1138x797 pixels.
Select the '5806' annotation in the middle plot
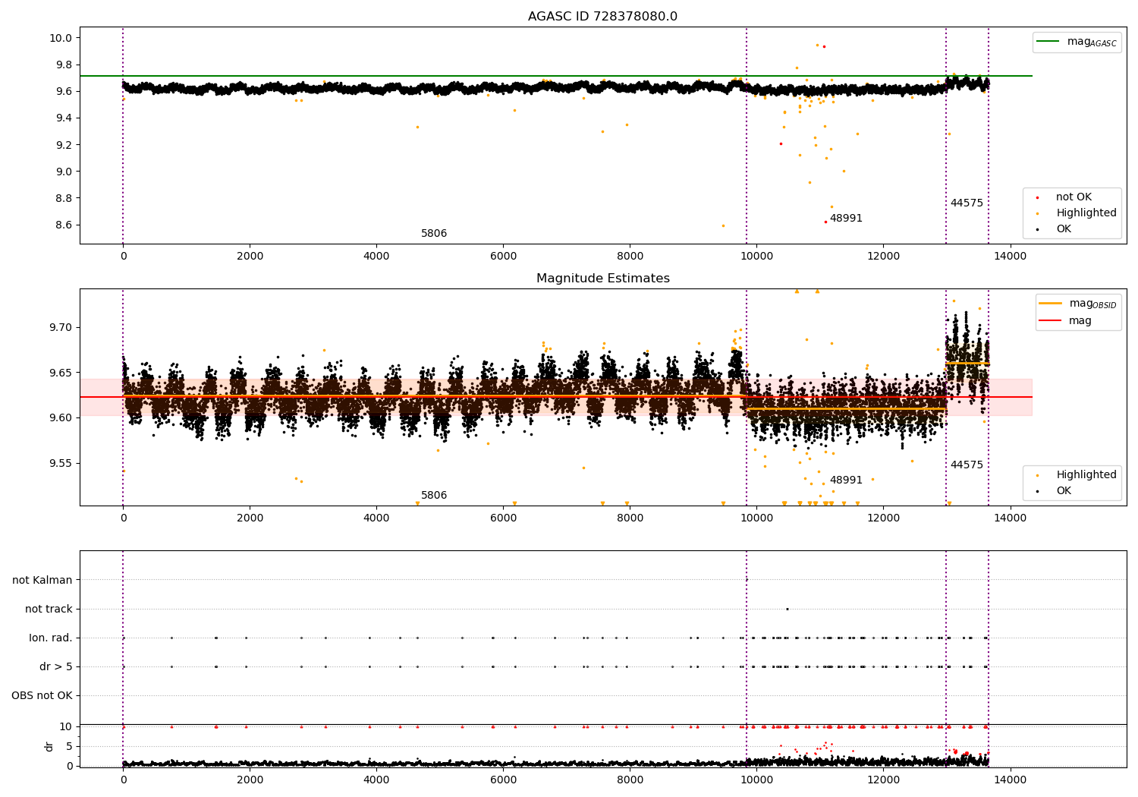pyautogui.click(x=434, y=496)
